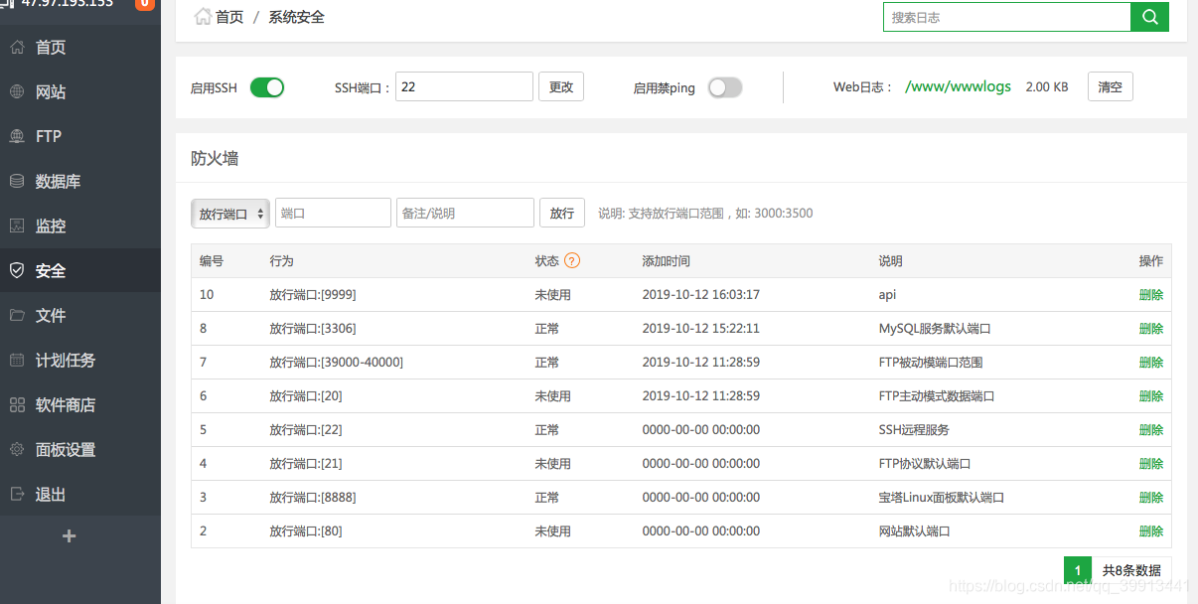Focus the 搜索日志 search field
Viewport: 1198px width, 604px height.
click(1006, 17)
